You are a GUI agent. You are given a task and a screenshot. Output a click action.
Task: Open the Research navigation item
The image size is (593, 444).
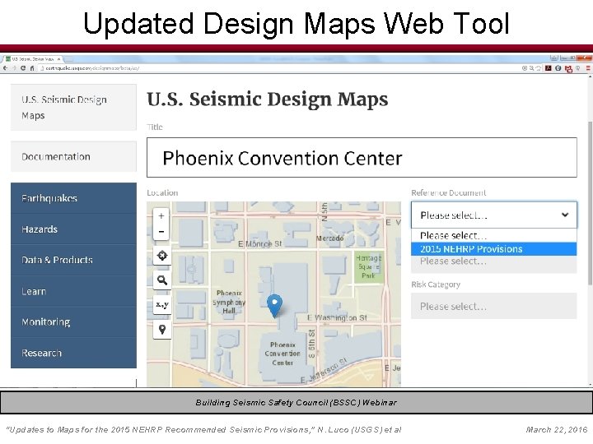pyautogui.click(x=73, y=353)
